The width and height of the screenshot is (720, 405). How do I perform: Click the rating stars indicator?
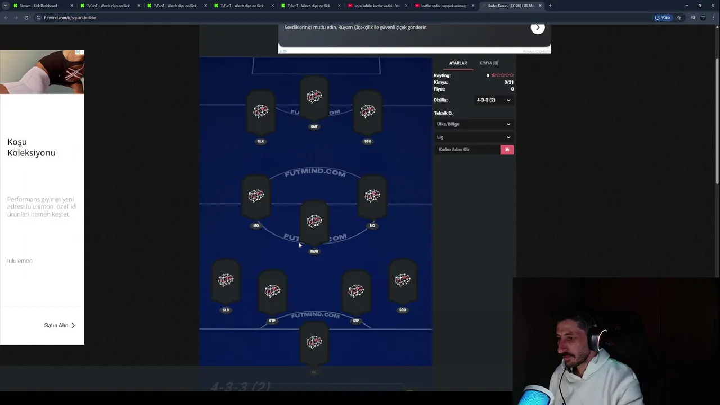[502, 75]
